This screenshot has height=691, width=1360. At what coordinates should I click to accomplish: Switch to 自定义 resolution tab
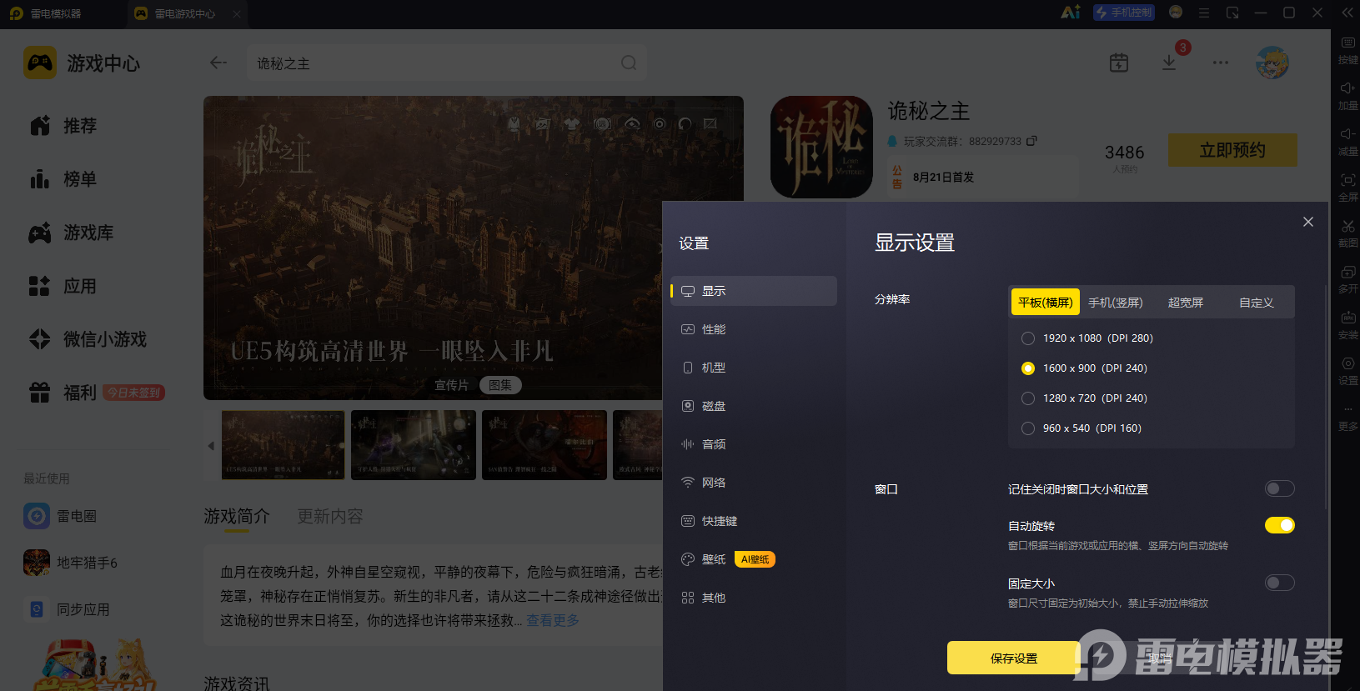pos(1257,302)
